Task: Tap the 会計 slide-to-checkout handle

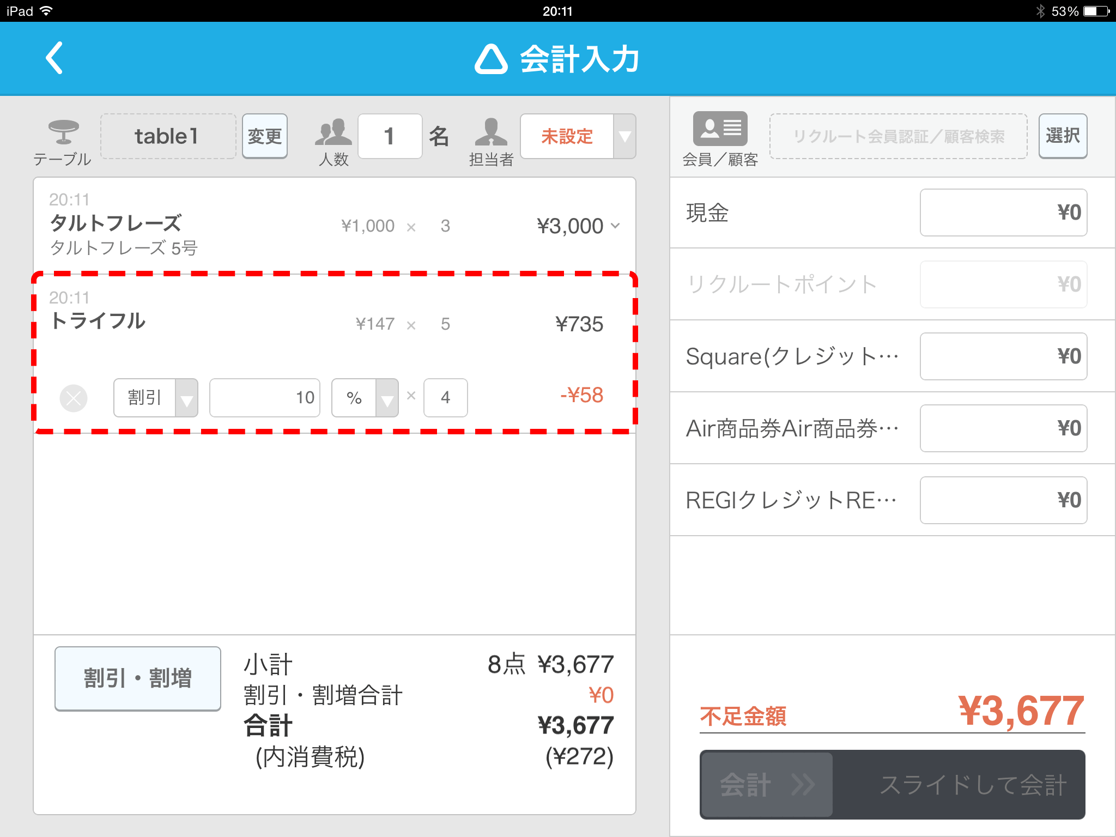Action: click(766, 785)
